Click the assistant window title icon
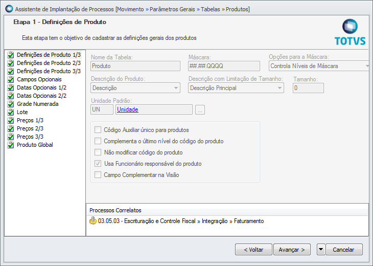 [9, 9]
